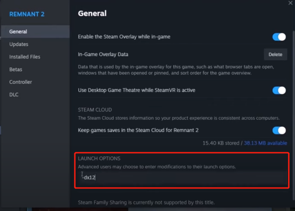Click the LAUNCH OPTIONS section label
295x211 pixels.
coord(99,158)
